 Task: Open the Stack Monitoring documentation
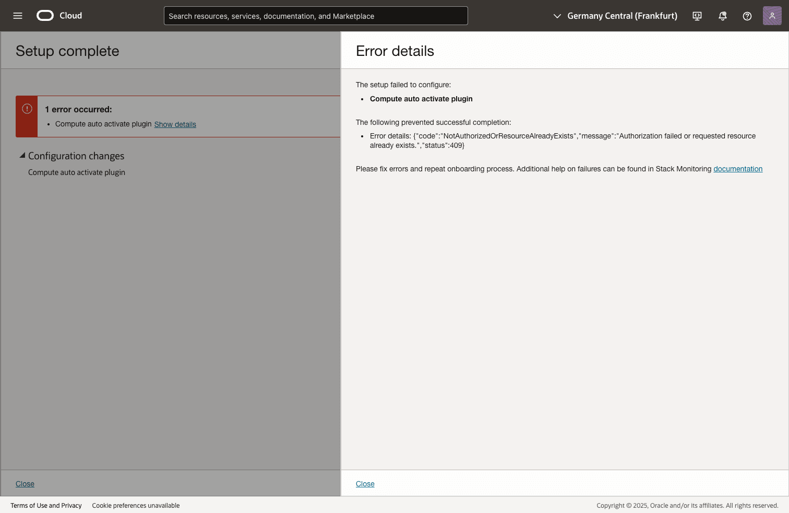point(738,169)
